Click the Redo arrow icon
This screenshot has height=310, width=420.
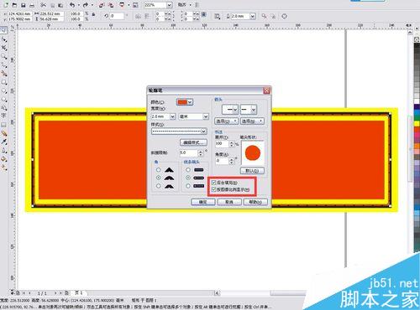click(86, 5)
